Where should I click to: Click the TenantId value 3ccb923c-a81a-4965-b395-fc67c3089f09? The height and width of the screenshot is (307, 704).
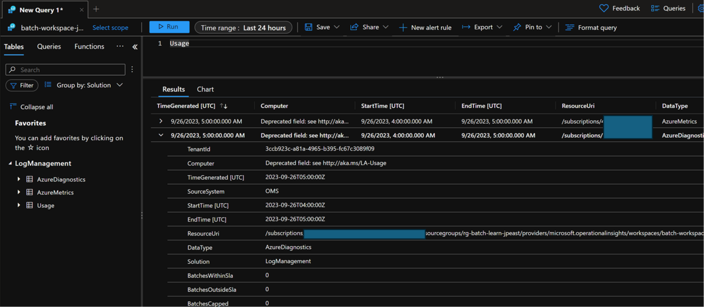320,149
